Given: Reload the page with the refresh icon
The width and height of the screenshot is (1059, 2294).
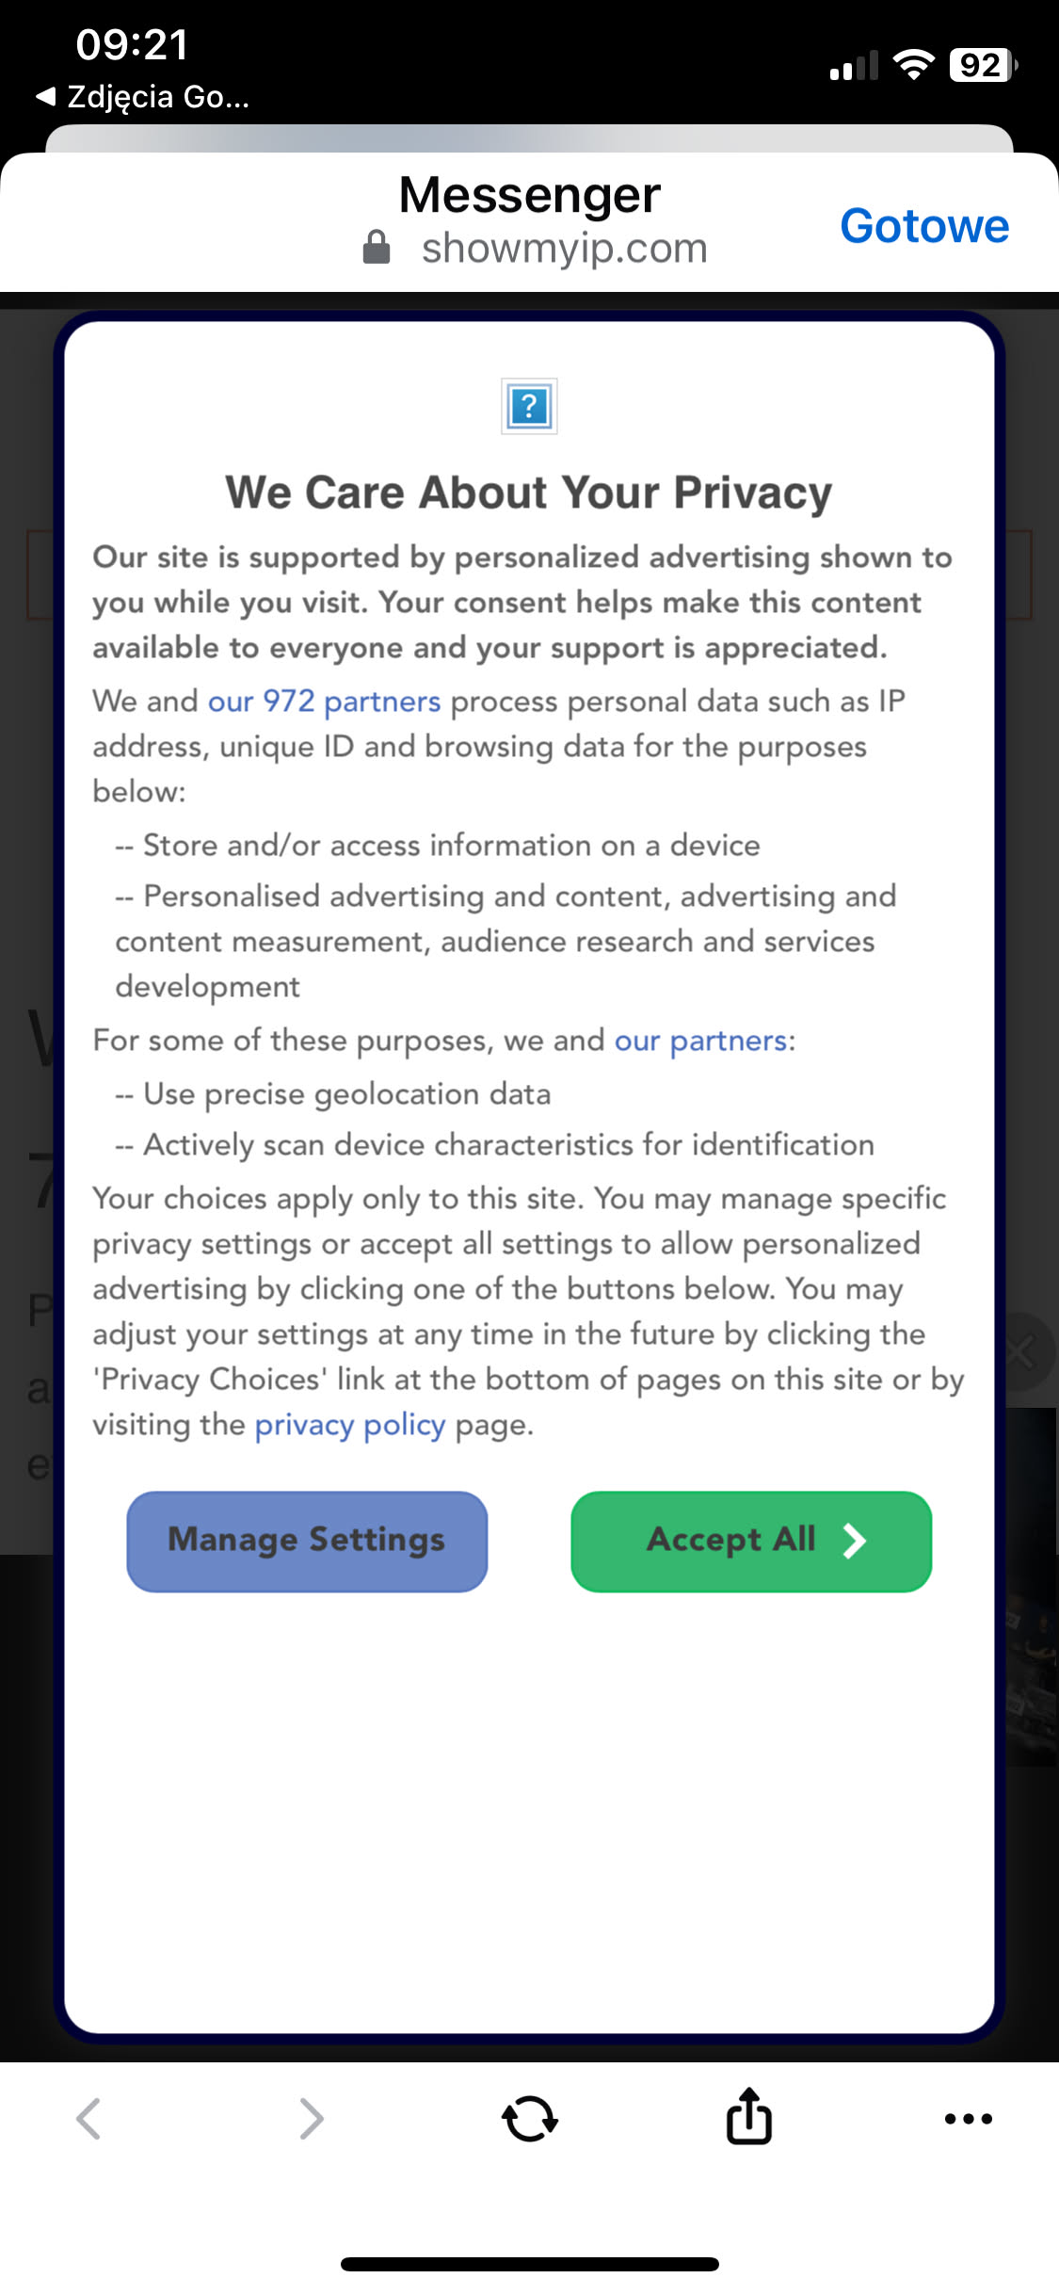Looking at the screenshot, I should coord(530,2119).
